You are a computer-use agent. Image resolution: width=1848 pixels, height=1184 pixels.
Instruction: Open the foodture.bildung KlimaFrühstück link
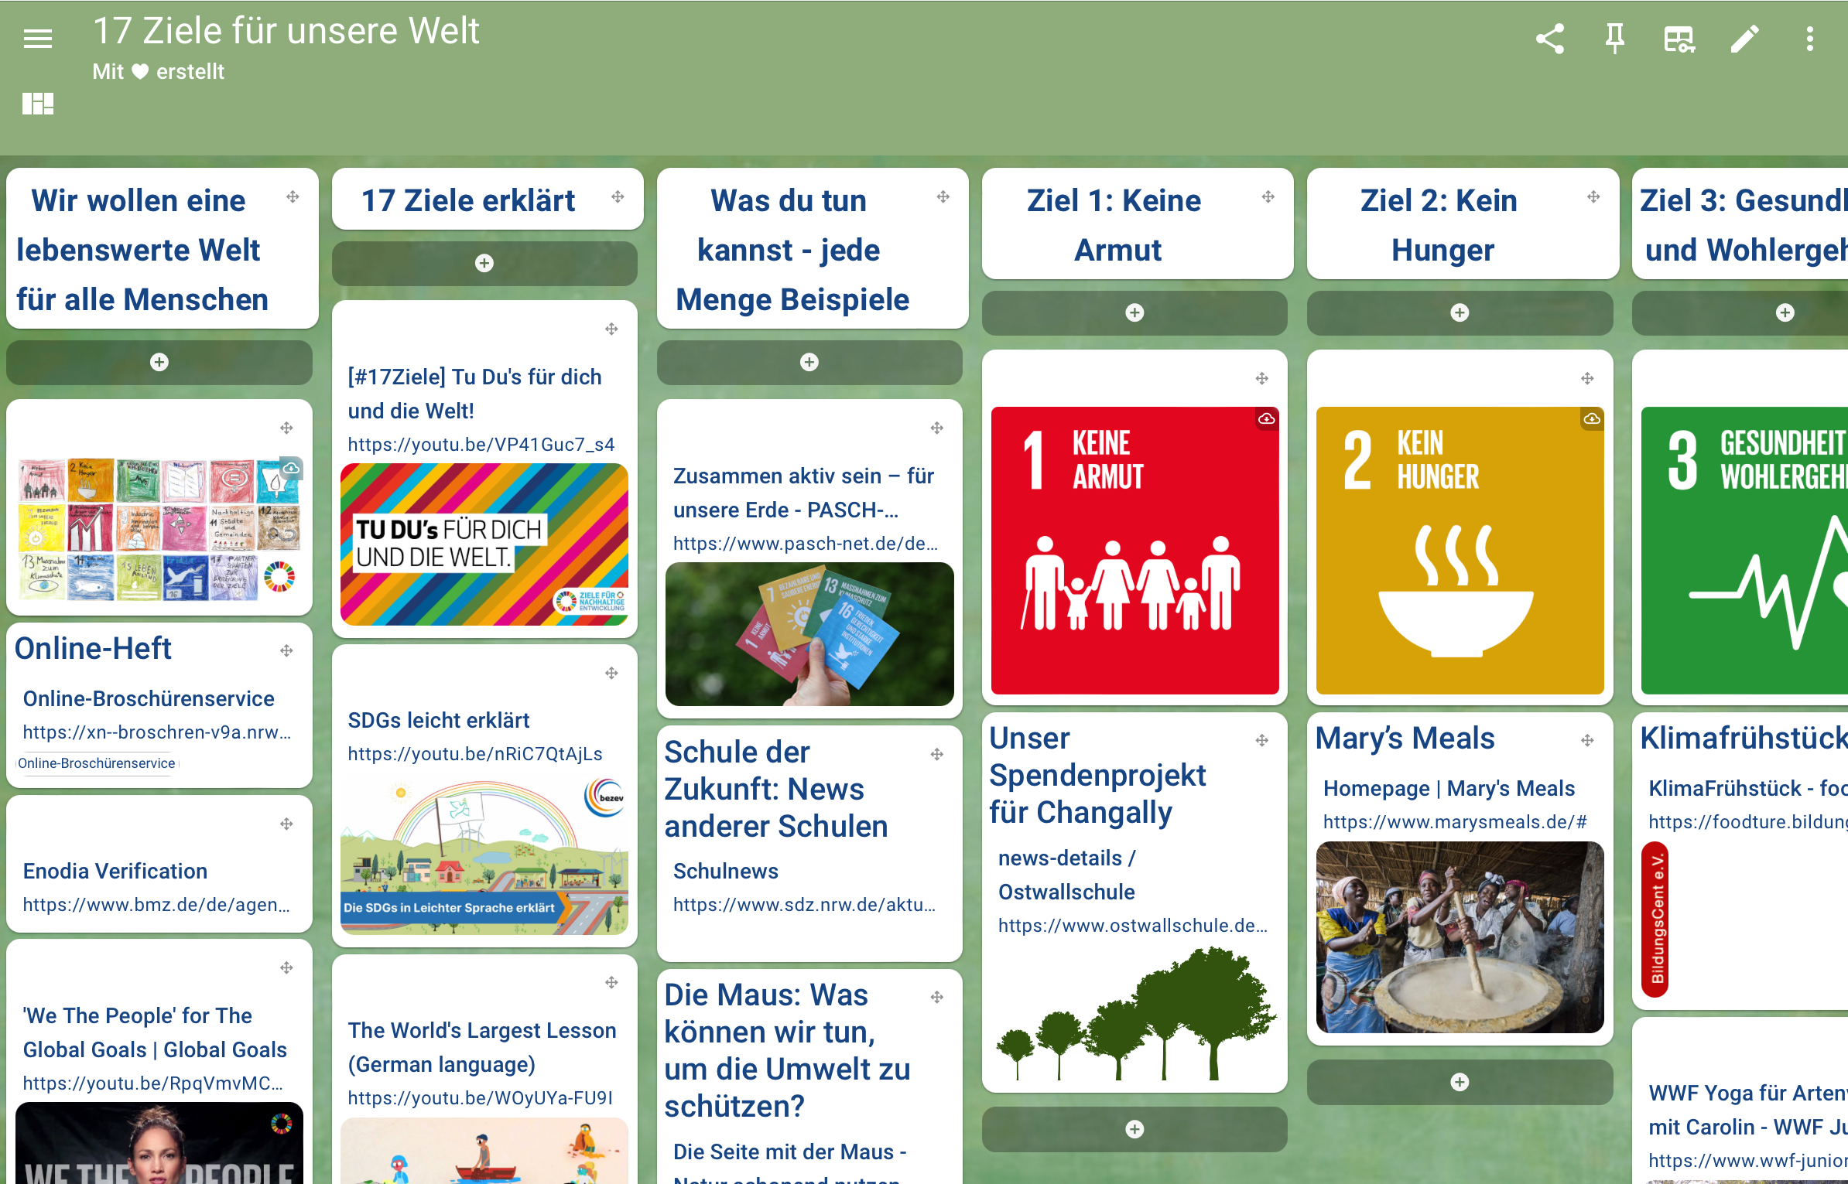1747,821
